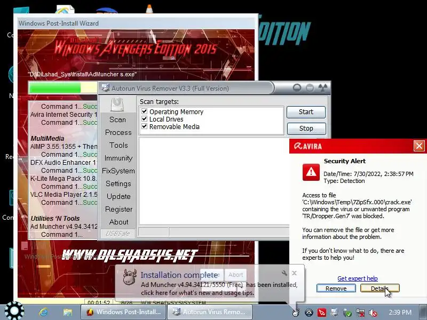Open the Scan section in Autorun Virus Remover
This screenshot has height=320, width=427.
[x=117, y=119]
